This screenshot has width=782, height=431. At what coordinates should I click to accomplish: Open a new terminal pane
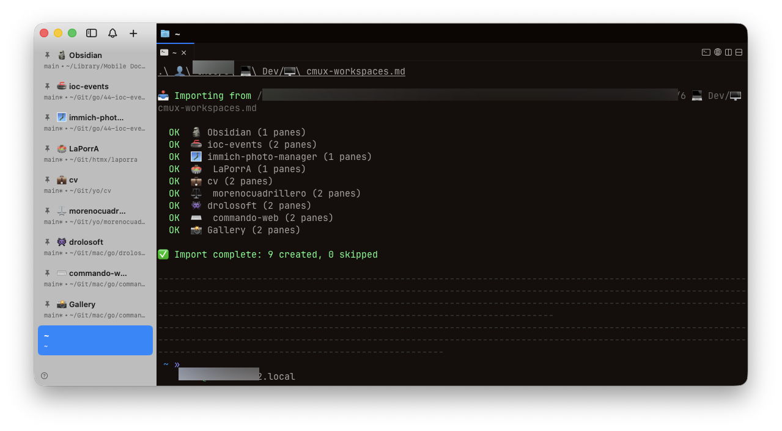(706, 52)
